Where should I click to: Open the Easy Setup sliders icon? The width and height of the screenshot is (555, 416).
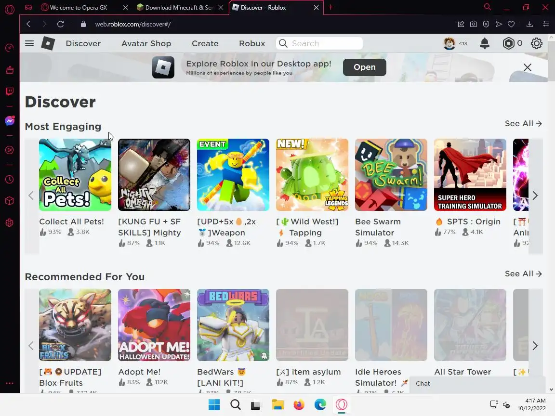pos(545,24)
